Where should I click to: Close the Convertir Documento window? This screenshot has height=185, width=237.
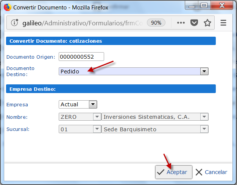pos(222,5)
